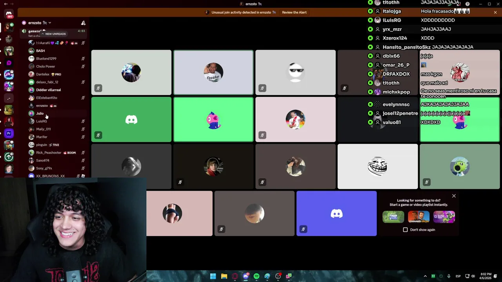502x282 pixels.
Task: Click the blue Discord logo participant tile
Action: pos(336,213)
